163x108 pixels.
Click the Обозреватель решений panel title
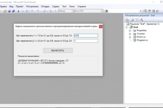click(140, 15)
